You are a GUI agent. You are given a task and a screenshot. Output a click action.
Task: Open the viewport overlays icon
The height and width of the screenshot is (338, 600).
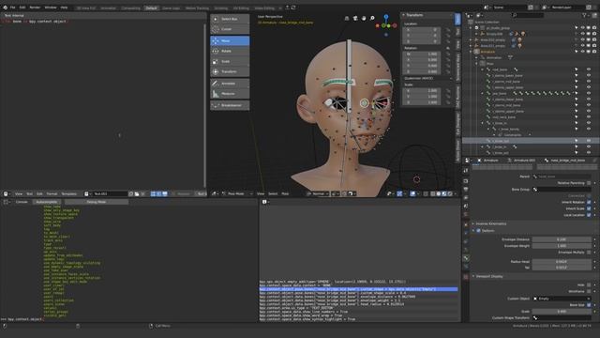[x=412, y=194]
